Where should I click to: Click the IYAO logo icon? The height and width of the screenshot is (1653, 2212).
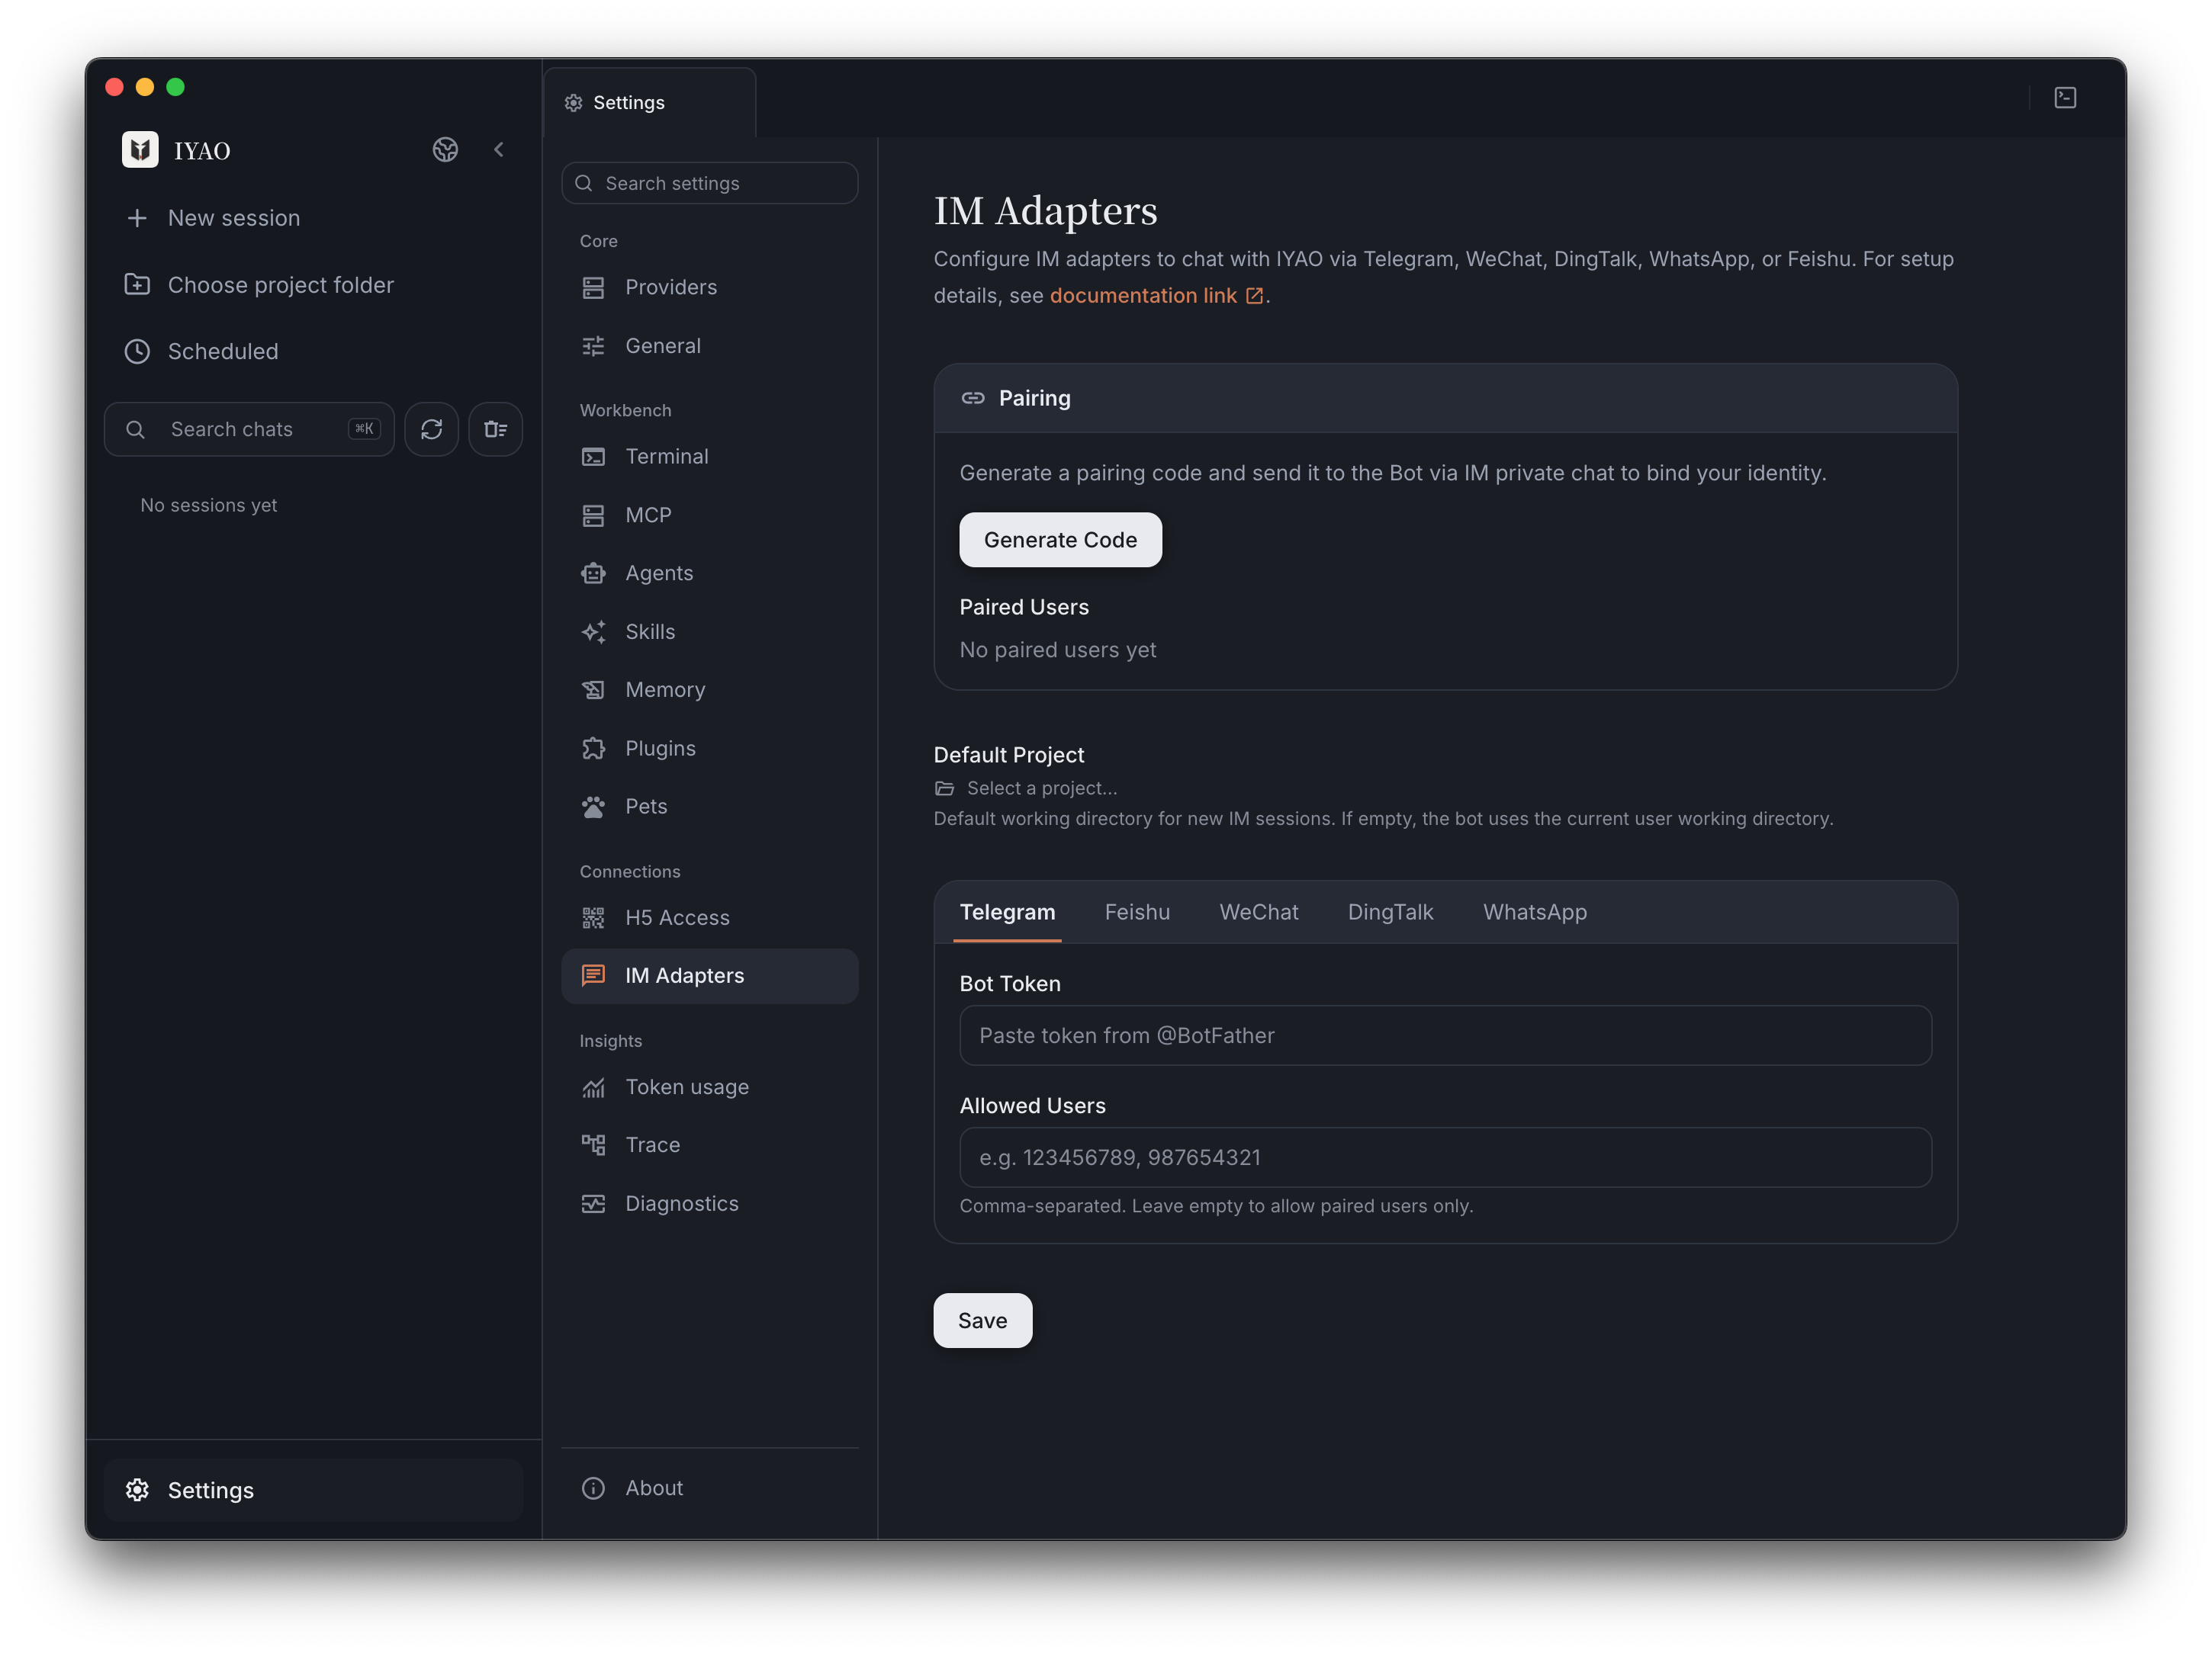click(x=140, y=150)
